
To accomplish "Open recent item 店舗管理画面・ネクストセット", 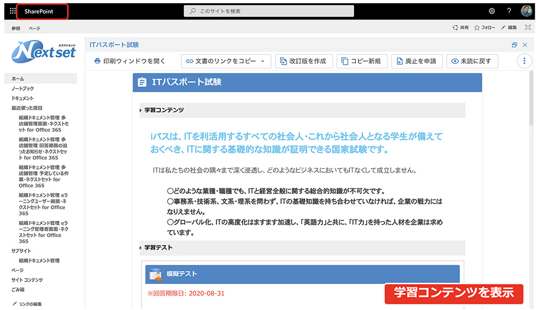I will [x=44, y=124].
